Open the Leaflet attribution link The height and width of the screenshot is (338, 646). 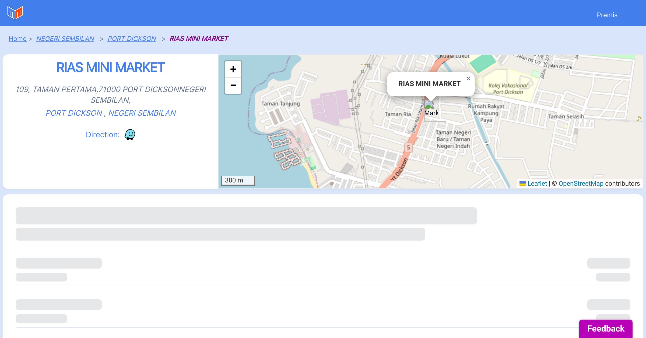[537, 184]
